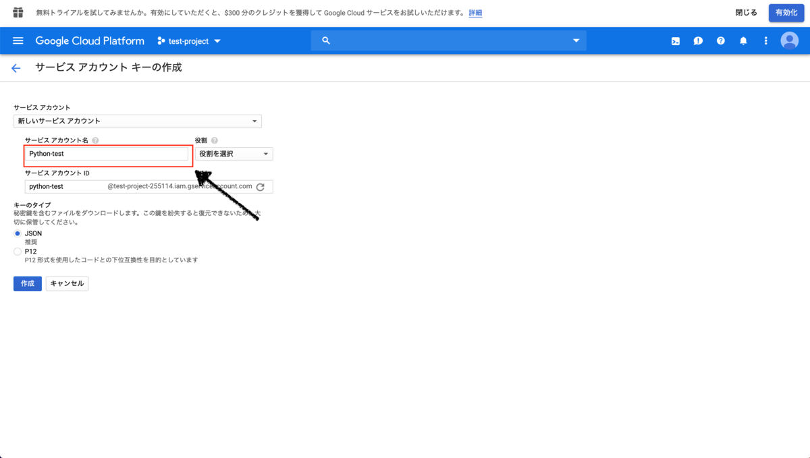Click the search magnifier icon

point(326,41)
